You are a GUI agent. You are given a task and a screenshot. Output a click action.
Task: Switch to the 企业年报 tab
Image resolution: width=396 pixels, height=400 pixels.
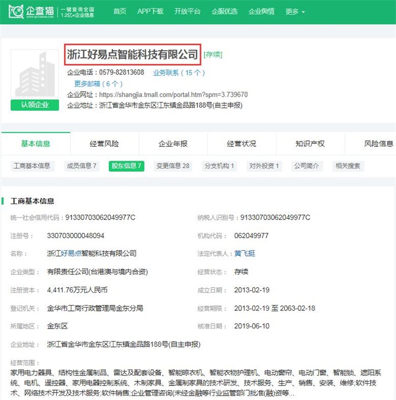[173, 144]
